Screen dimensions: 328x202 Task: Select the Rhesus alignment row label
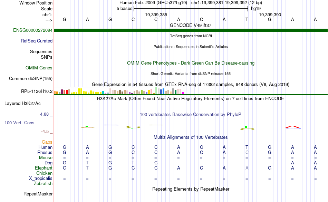(45, 152)
